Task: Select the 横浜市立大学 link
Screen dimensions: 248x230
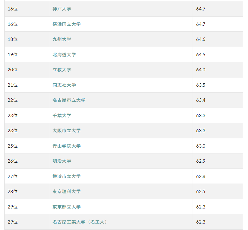Action: pos(66,176)
